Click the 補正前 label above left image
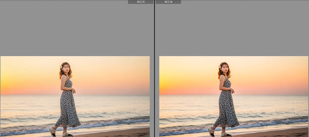This screenshot has height=137, width=309. click(x=141, y=2)
